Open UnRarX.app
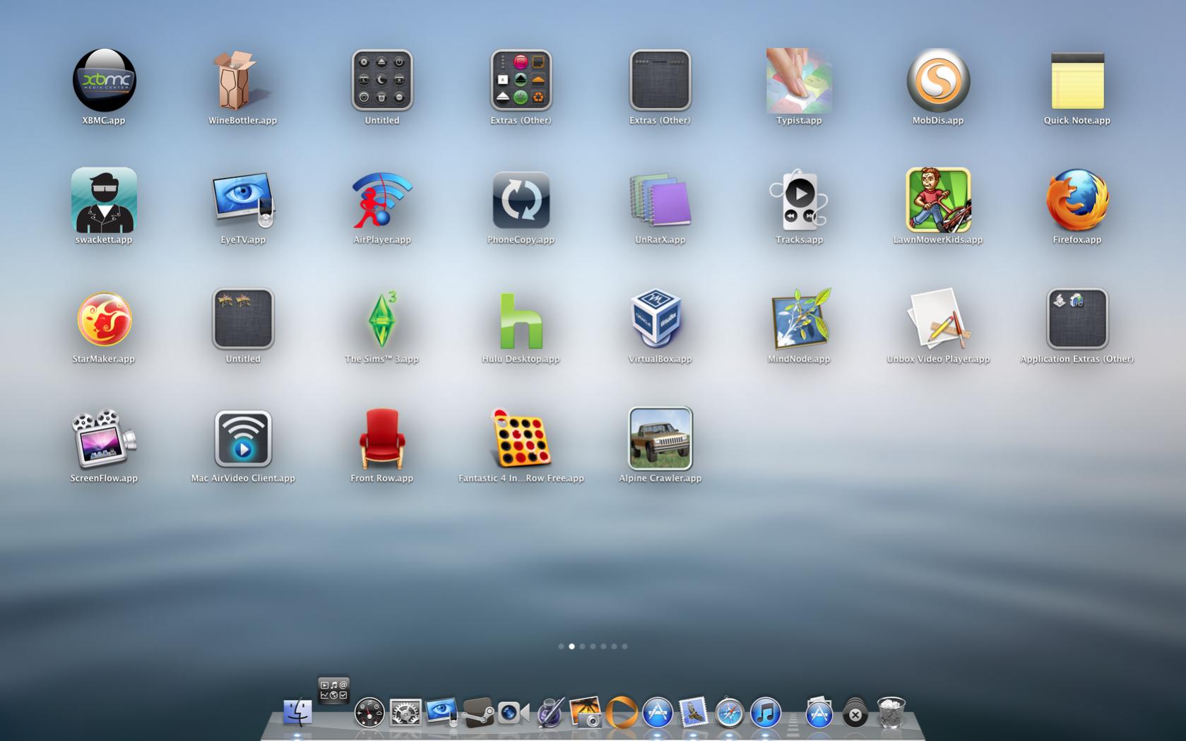Screen dimensions: 1186x741 tap(660, 200)
